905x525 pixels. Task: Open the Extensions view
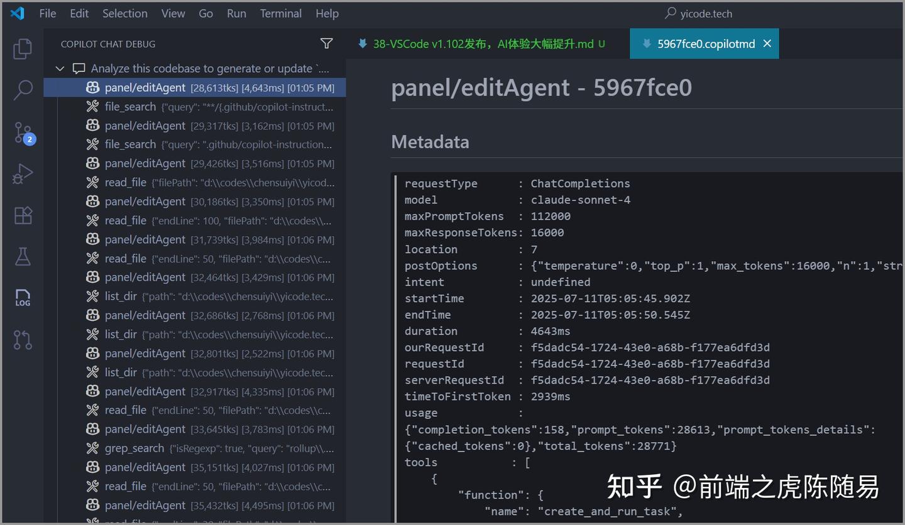coord(23,215)
